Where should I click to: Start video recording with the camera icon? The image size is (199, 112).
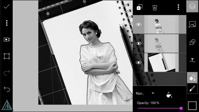(7, 40)
